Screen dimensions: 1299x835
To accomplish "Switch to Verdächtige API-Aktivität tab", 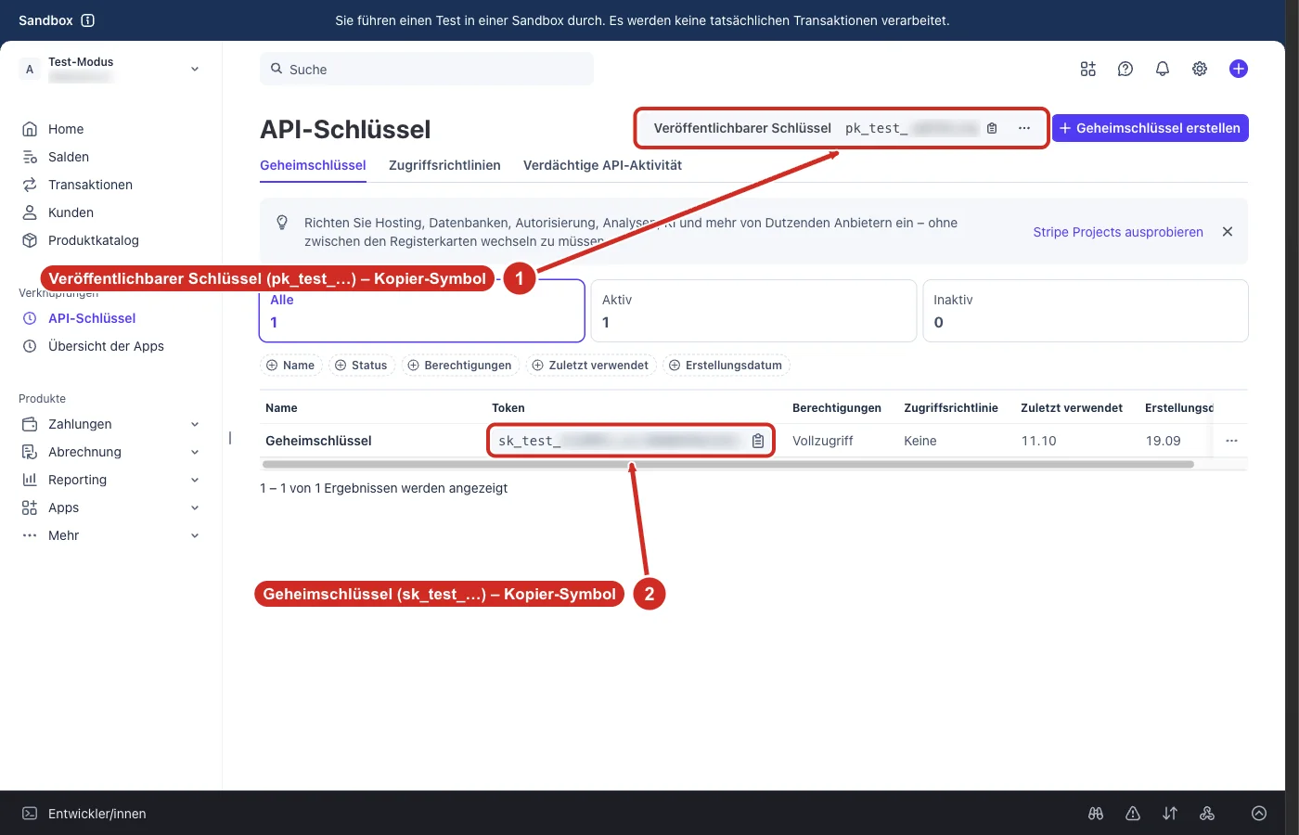I will pos(602,165).
